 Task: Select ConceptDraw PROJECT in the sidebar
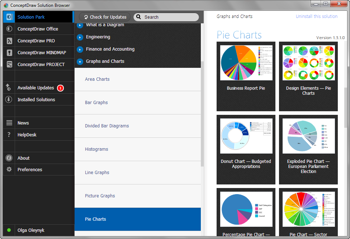coord(38,64)
